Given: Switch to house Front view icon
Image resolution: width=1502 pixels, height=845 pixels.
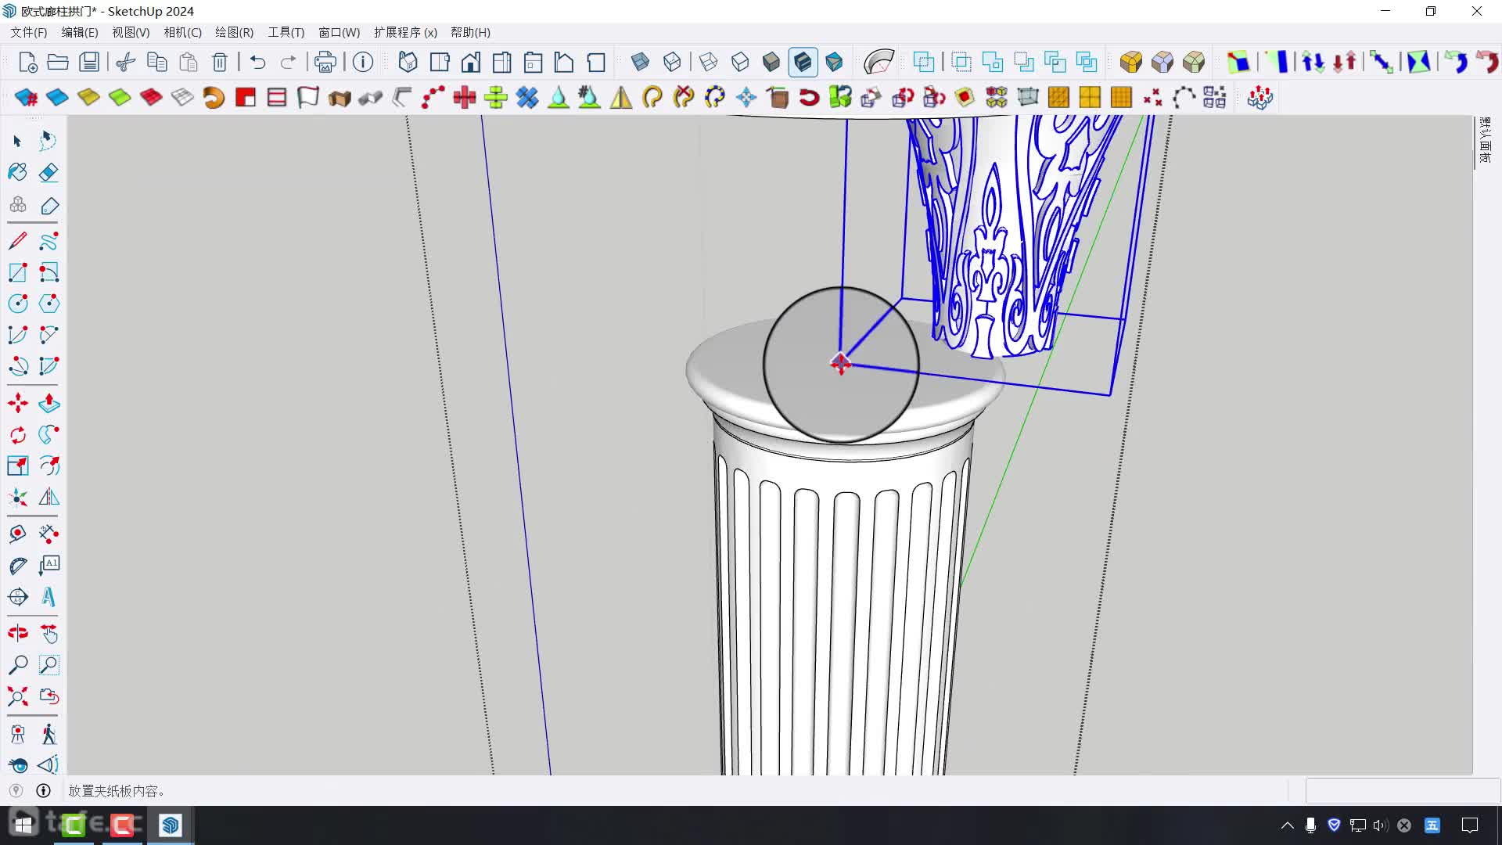Looking at the screenshot, I should click(x=471, y=62).
